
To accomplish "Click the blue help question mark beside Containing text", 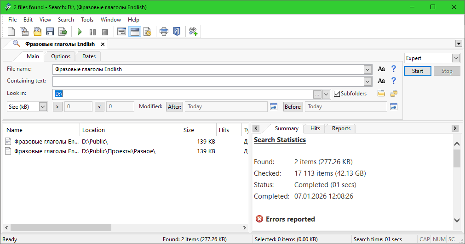I will tap(393, 81).
